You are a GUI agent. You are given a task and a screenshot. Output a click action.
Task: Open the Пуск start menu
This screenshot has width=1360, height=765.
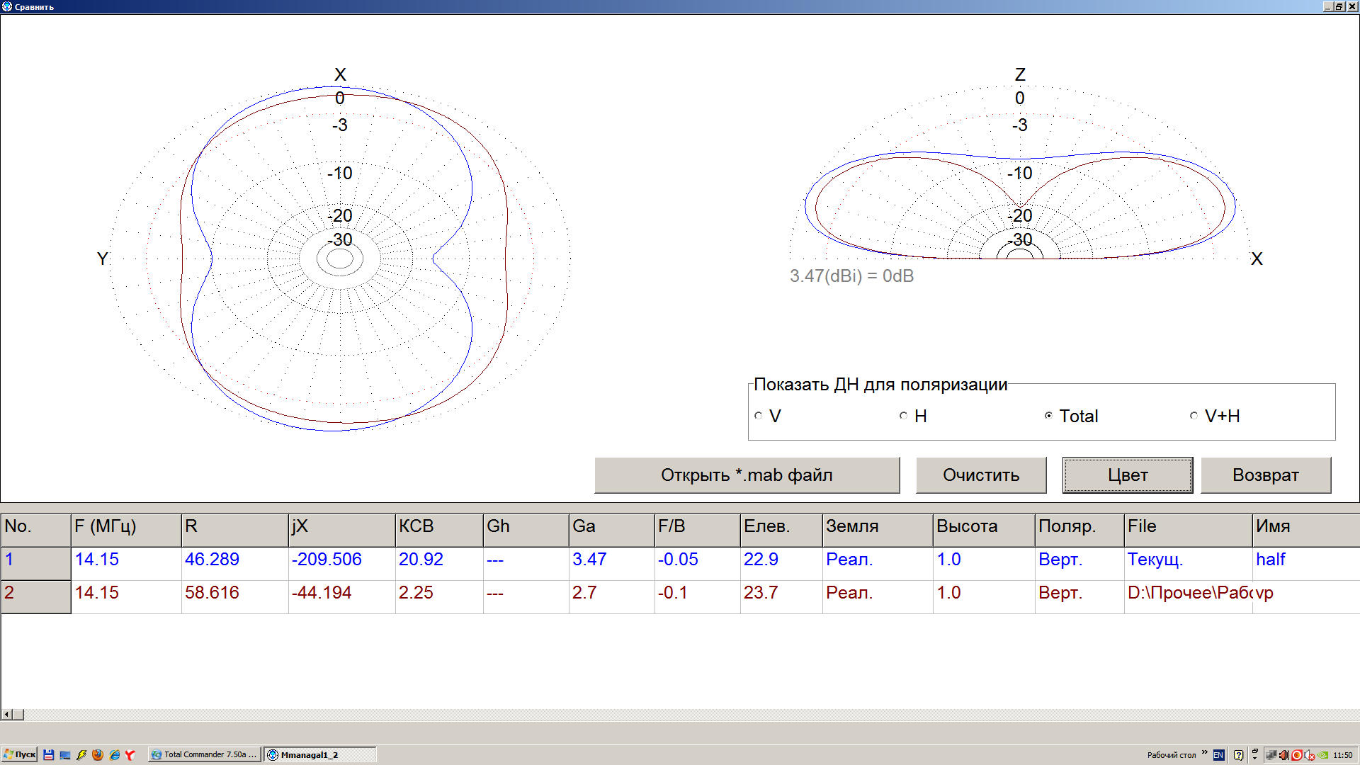click(x=20, y=755)
